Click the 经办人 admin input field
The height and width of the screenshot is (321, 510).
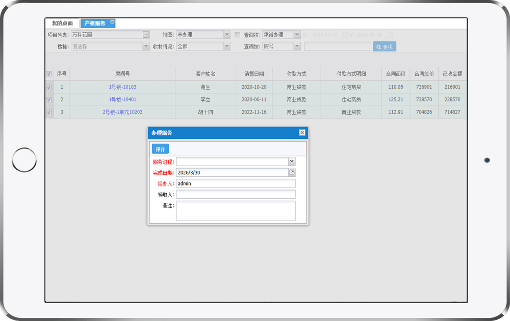(x=236, y=183)
